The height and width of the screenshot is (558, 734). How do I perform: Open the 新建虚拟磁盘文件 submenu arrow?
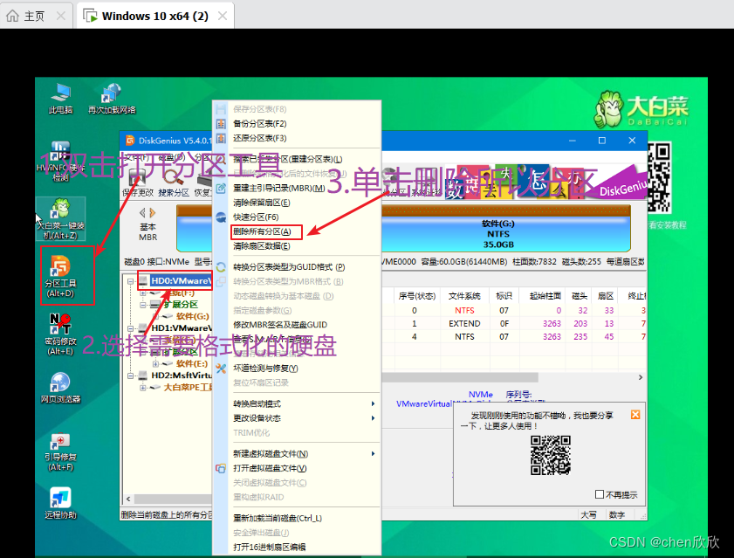point(373,453)
